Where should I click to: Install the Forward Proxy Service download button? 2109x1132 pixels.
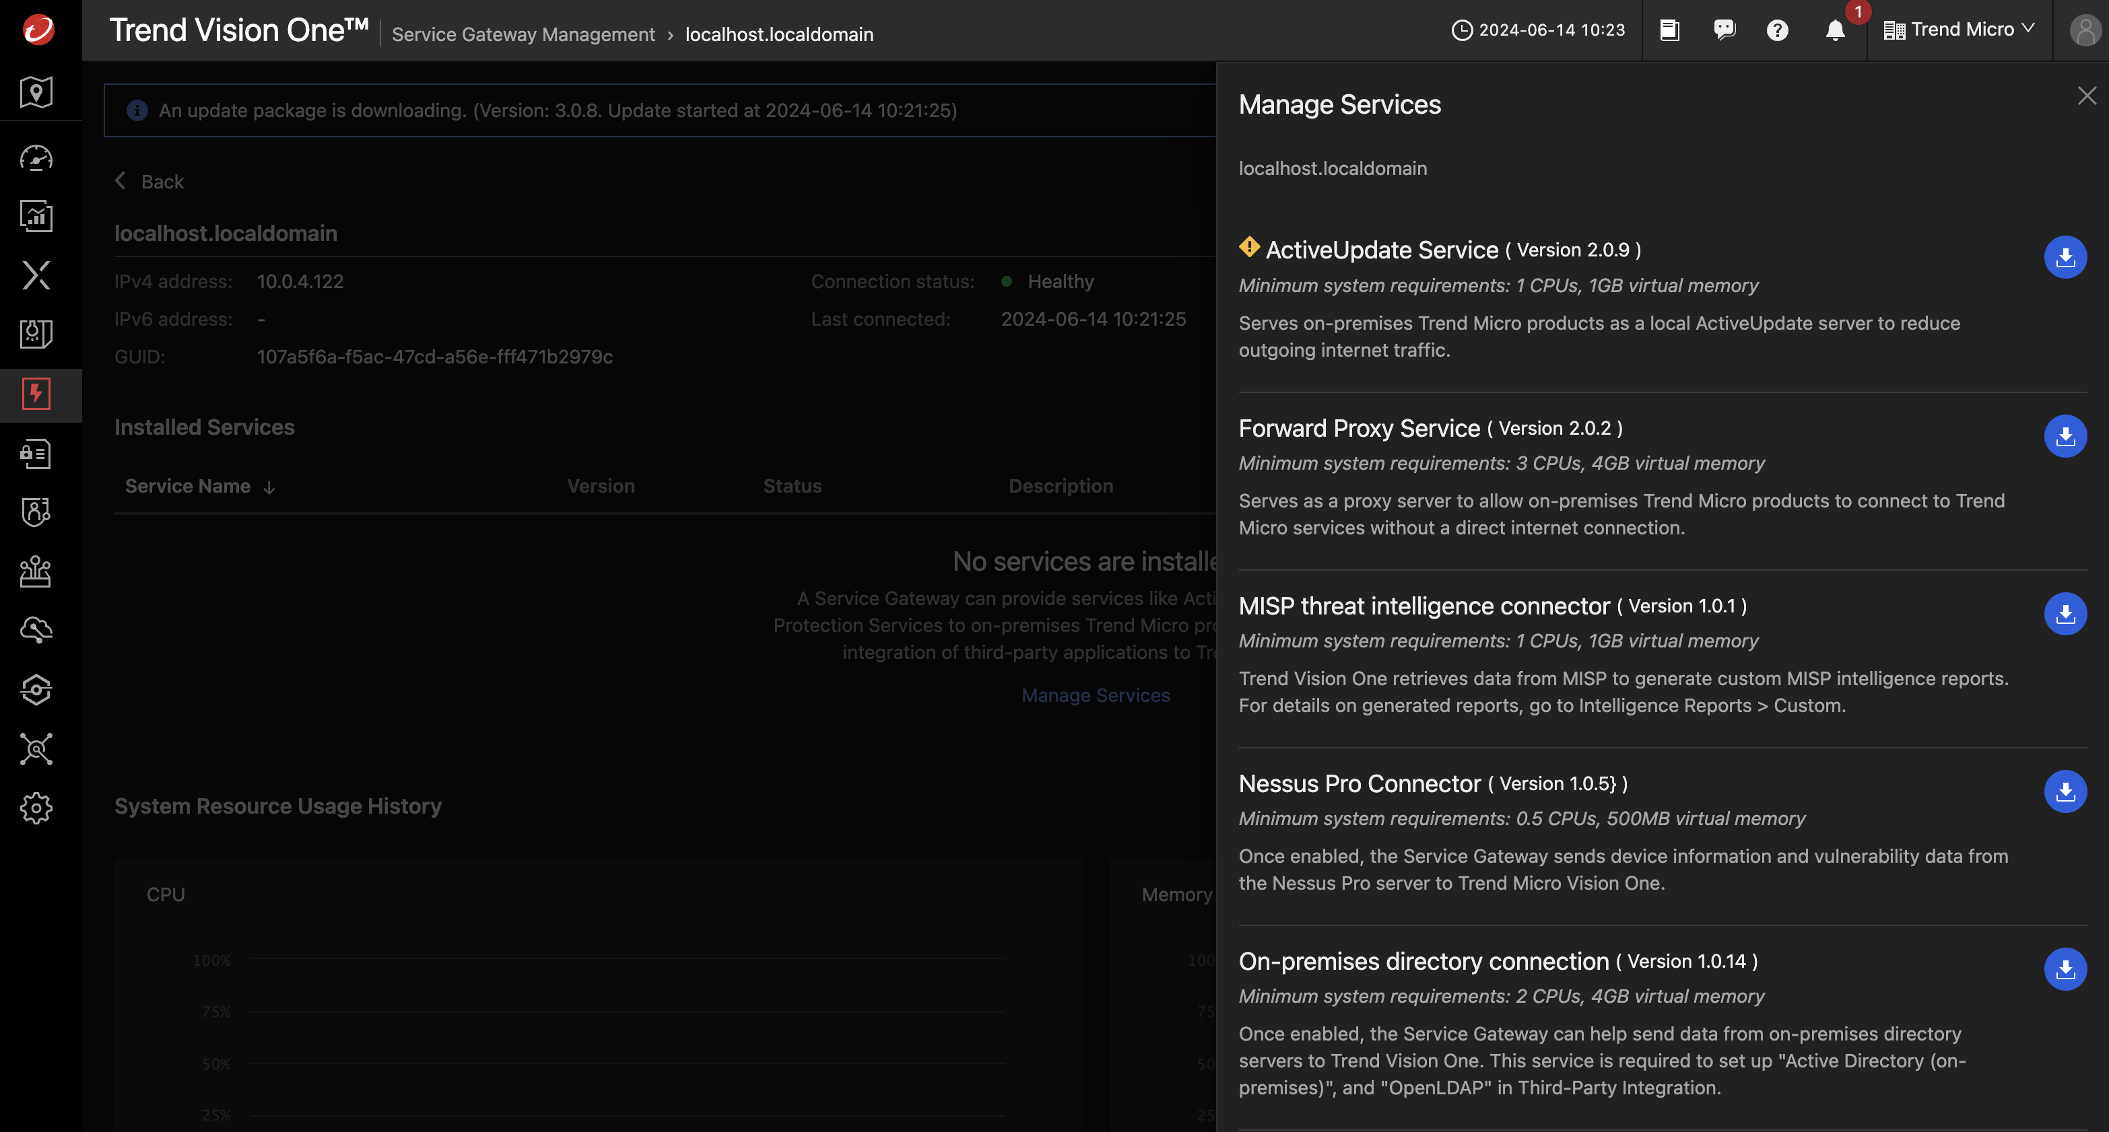click(x=2066, y=435)
